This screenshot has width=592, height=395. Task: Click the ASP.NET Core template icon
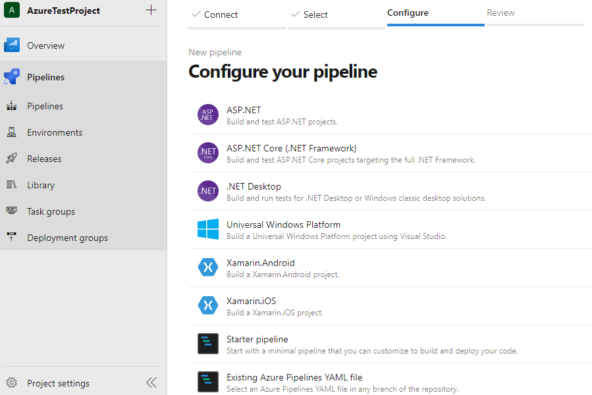point(208,153)
